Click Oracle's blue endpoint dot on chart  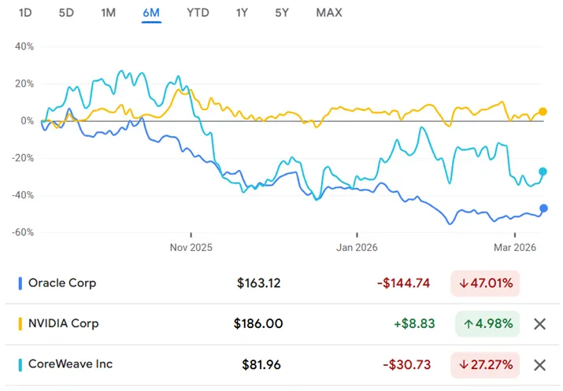(543, 208)
